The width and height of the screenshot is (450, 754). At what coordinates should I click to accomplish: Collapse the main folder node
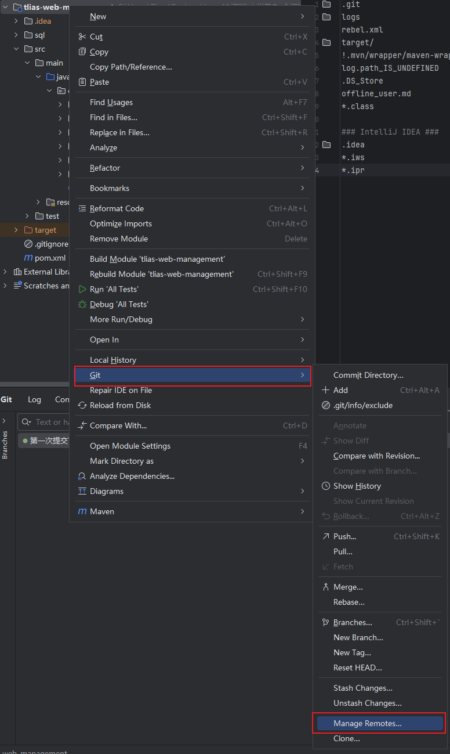[27, 63]
